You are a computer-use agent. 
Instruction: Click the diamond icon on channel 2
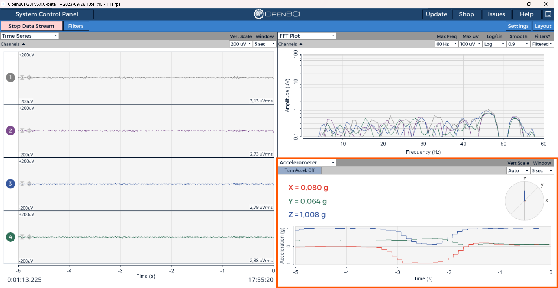pos(29,131)
